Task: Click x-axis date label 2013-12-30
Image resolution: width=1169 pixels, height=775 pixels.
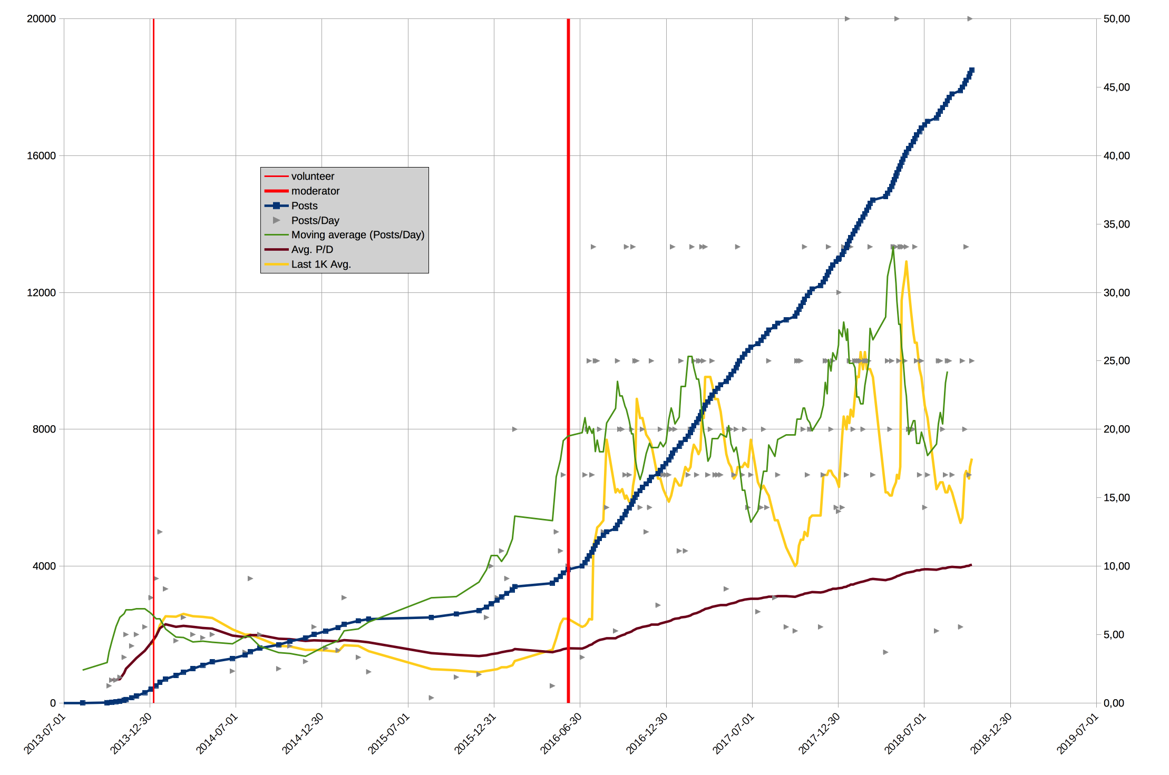Action: click(131, 733)
